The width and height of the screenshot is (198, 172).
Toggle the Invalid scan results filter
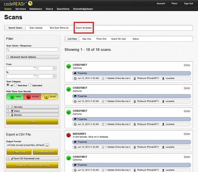click(x=32, y=97)
